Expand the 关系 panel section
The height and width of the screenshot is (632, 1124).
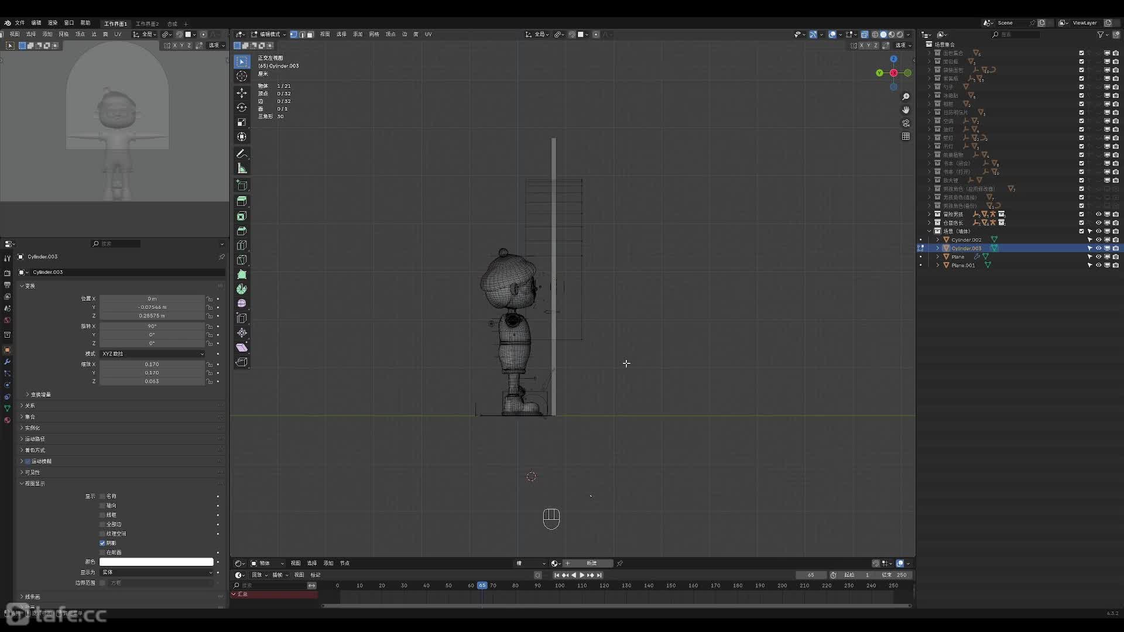point(30,406)
